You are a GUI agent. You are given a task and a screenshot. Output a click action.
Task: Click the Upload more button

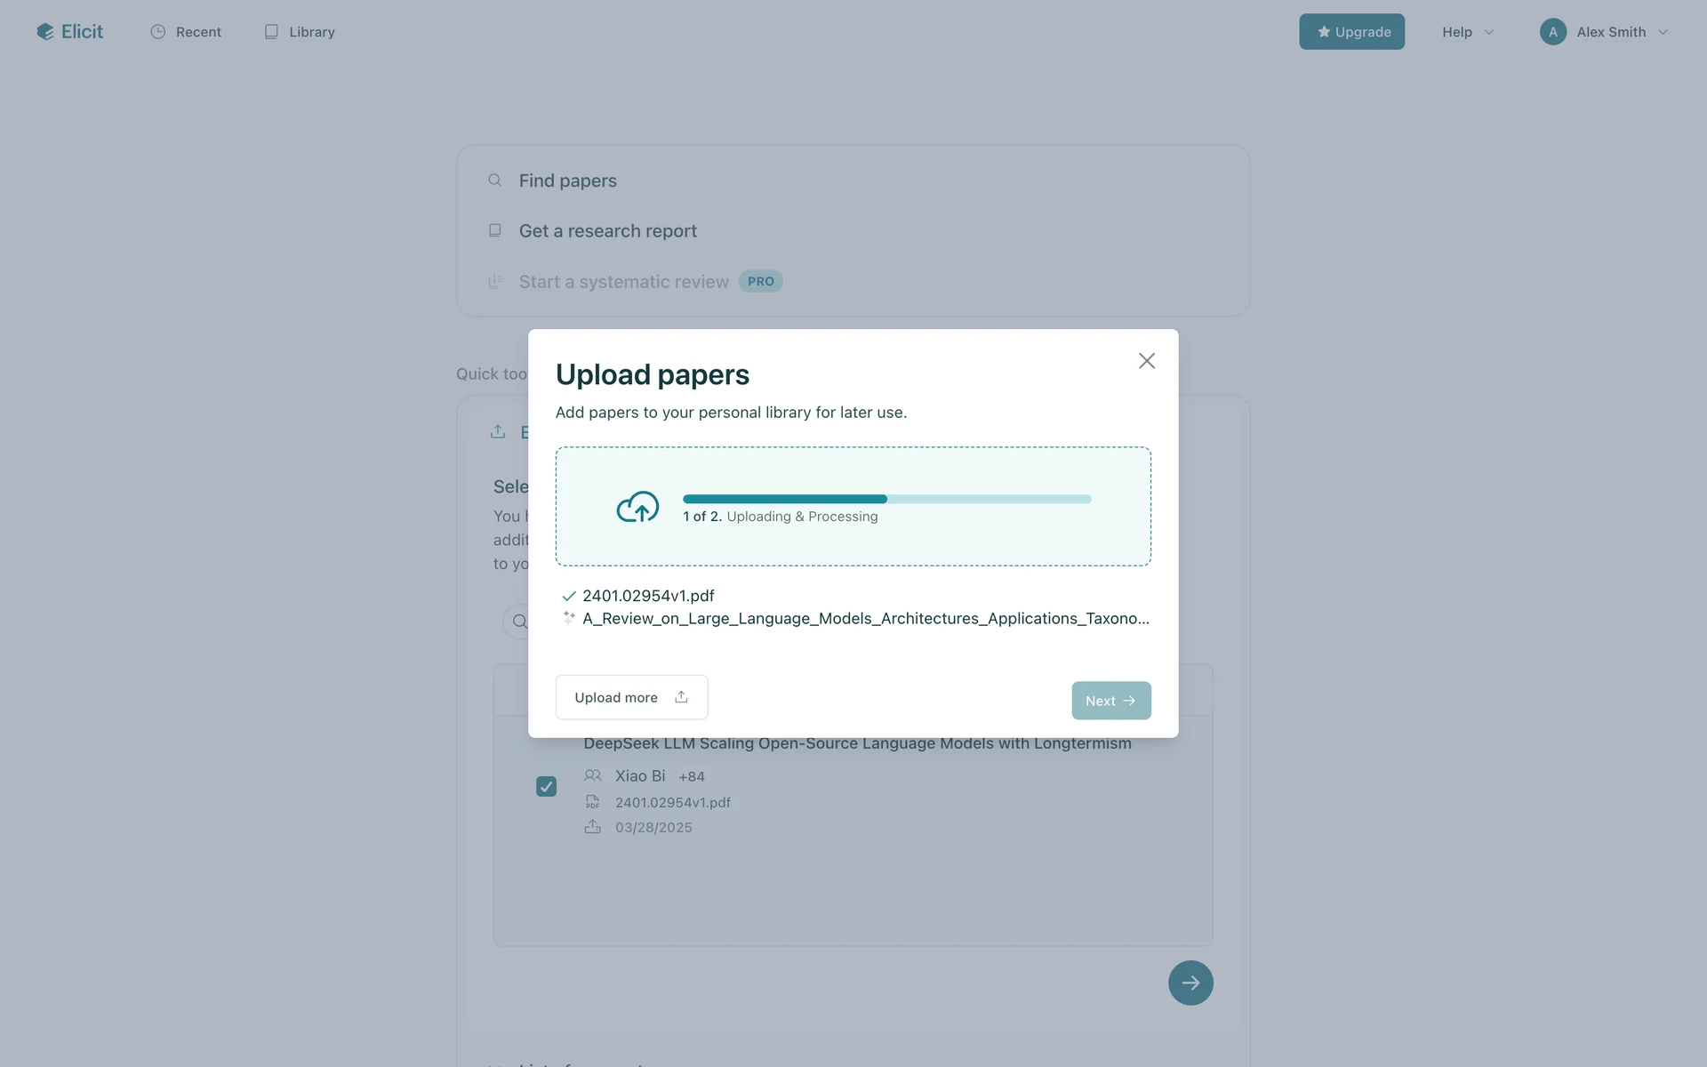(x=631, y=697)
